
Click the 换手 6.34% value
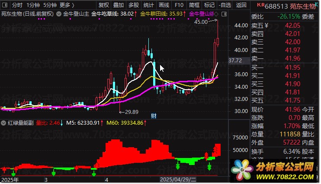click(292, 152)
